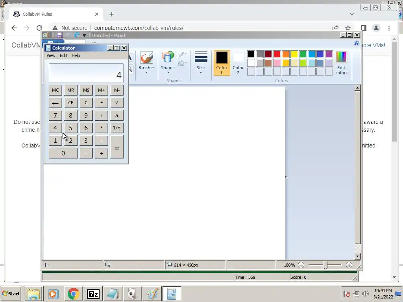This screenshot has height=302, width=403.
Task: Open the shape Outline dropdown in Paint
Action: click(182, 54)
